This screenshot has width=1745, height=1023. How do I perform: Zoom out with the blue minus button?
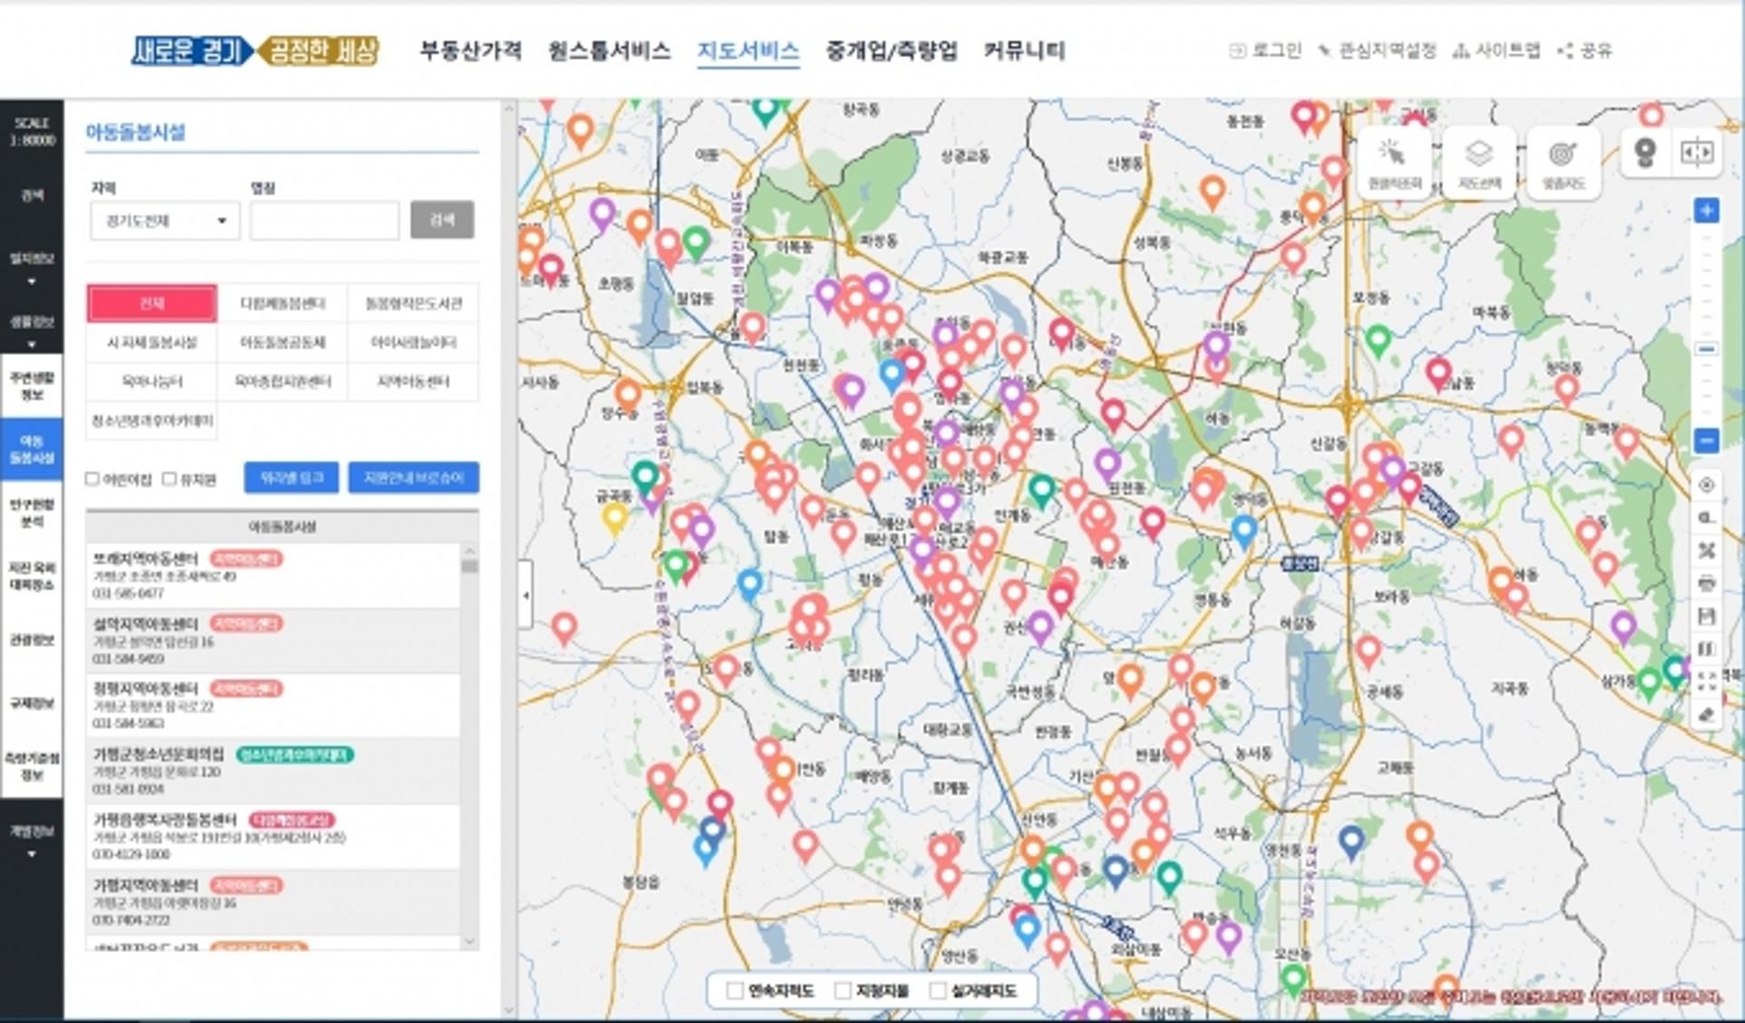1706,441
